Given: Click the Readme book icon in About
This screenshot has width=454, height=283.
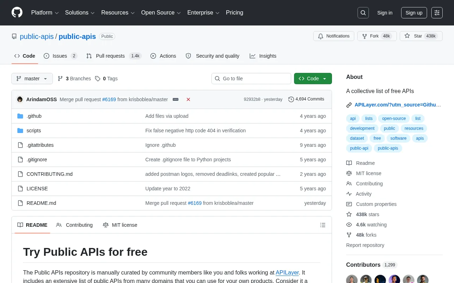Looking at the screenshot, I should 349,163.
